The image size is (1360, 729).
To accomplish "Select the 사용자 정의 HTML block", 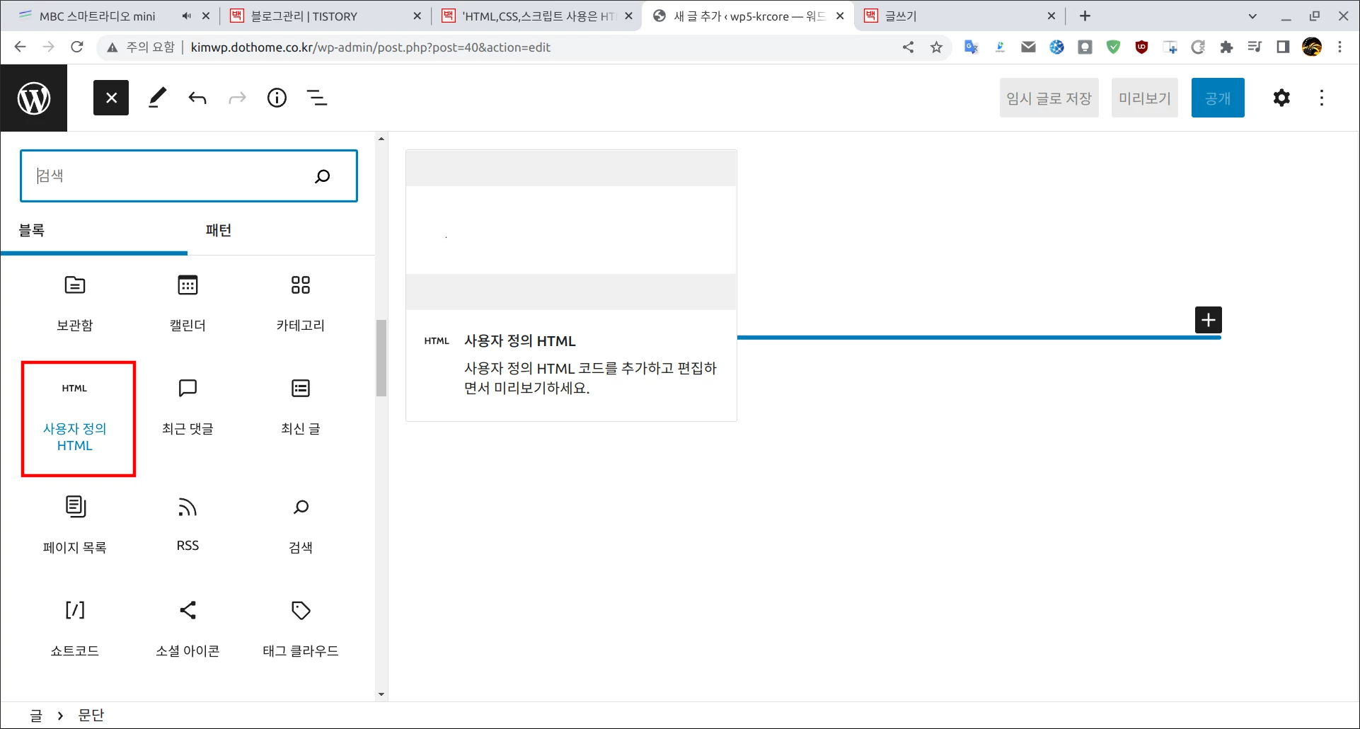I will pyautogui.click(x=78, y=418).
